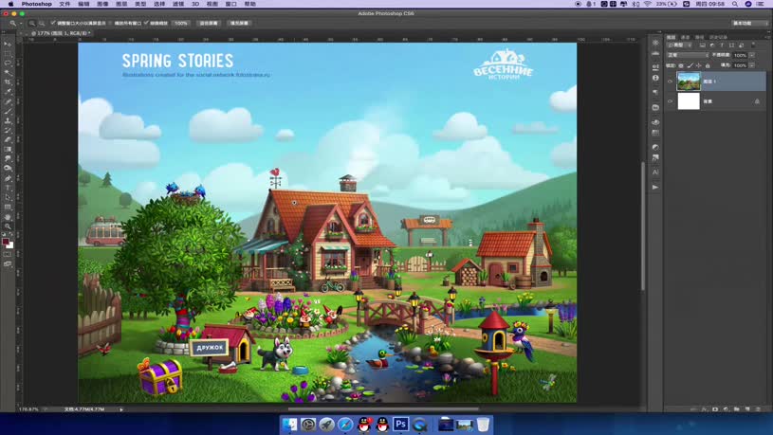
Task: Toggle type layer filter icon
Action: click(x=722, y=45)
